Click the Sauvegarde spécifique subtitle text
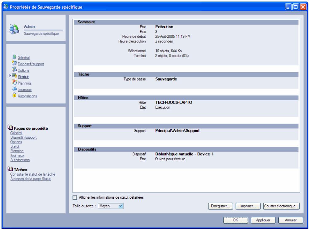 click(41, 34)
